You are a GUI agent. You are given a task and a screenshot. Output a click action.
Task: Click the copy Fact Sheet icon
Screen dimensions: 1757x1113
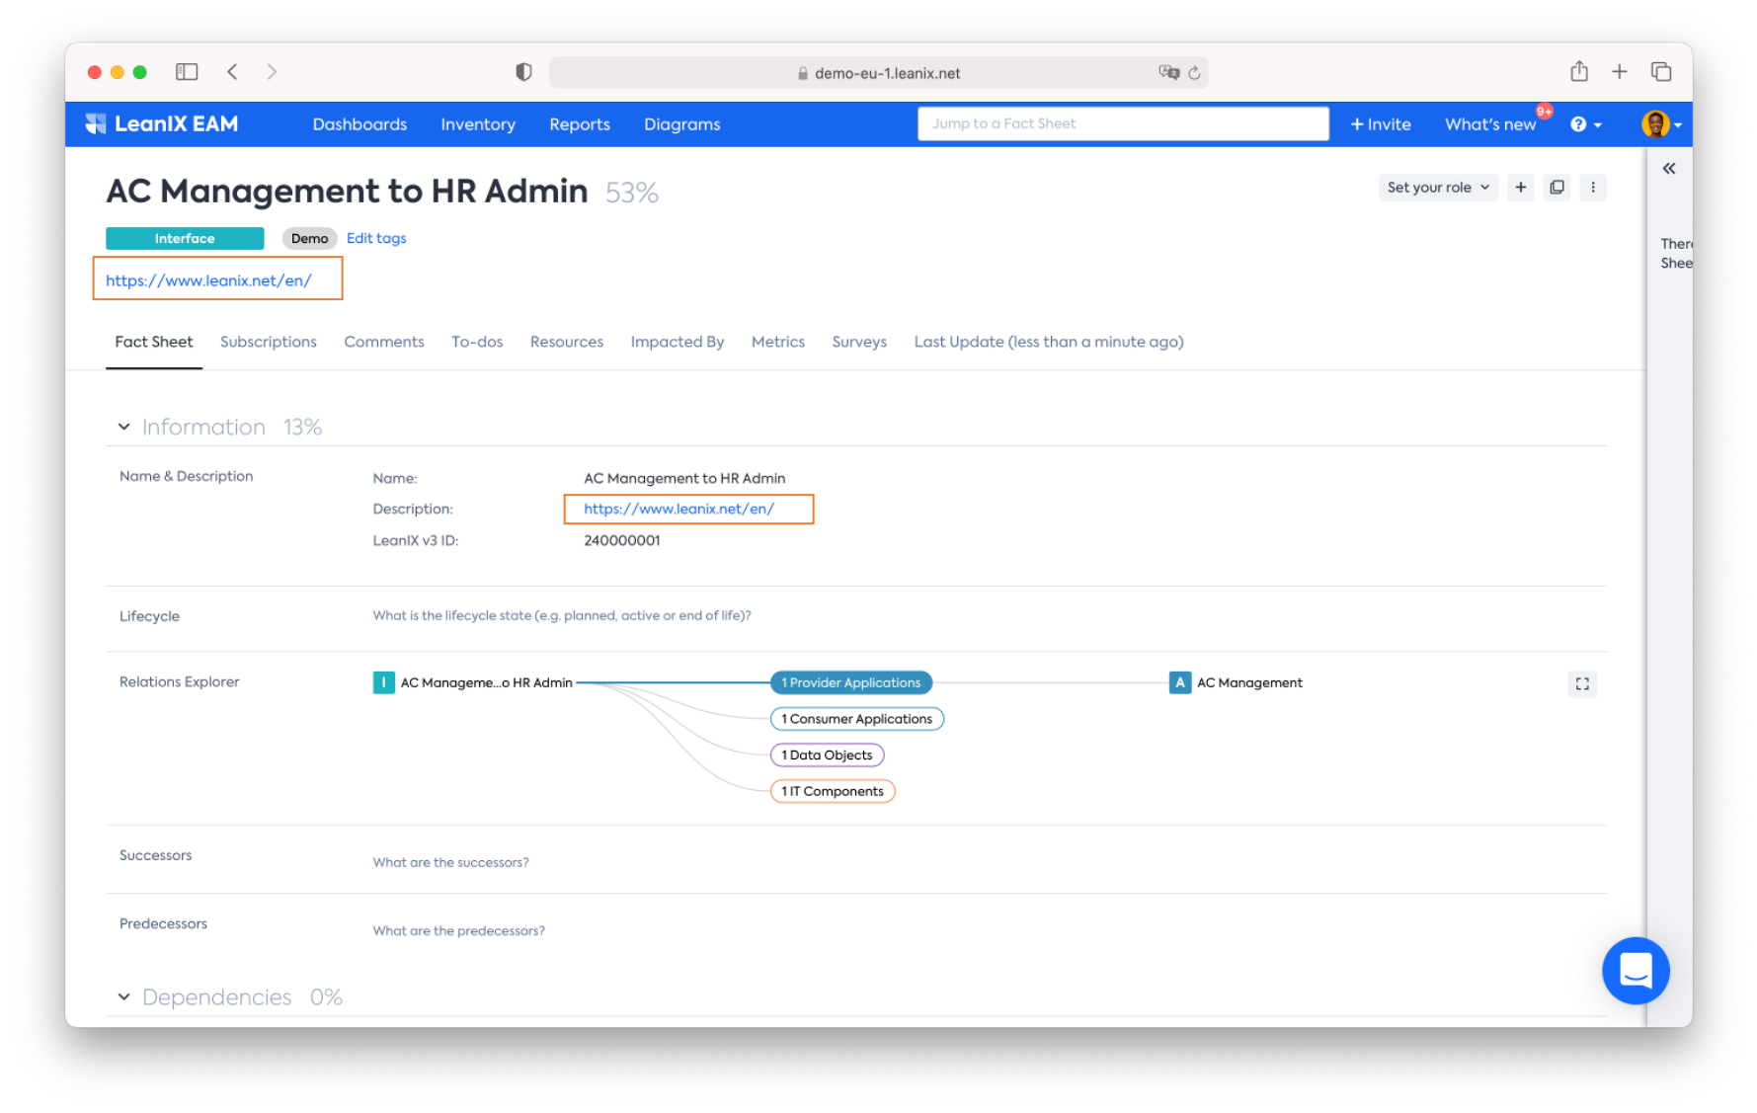point(1557,188)
